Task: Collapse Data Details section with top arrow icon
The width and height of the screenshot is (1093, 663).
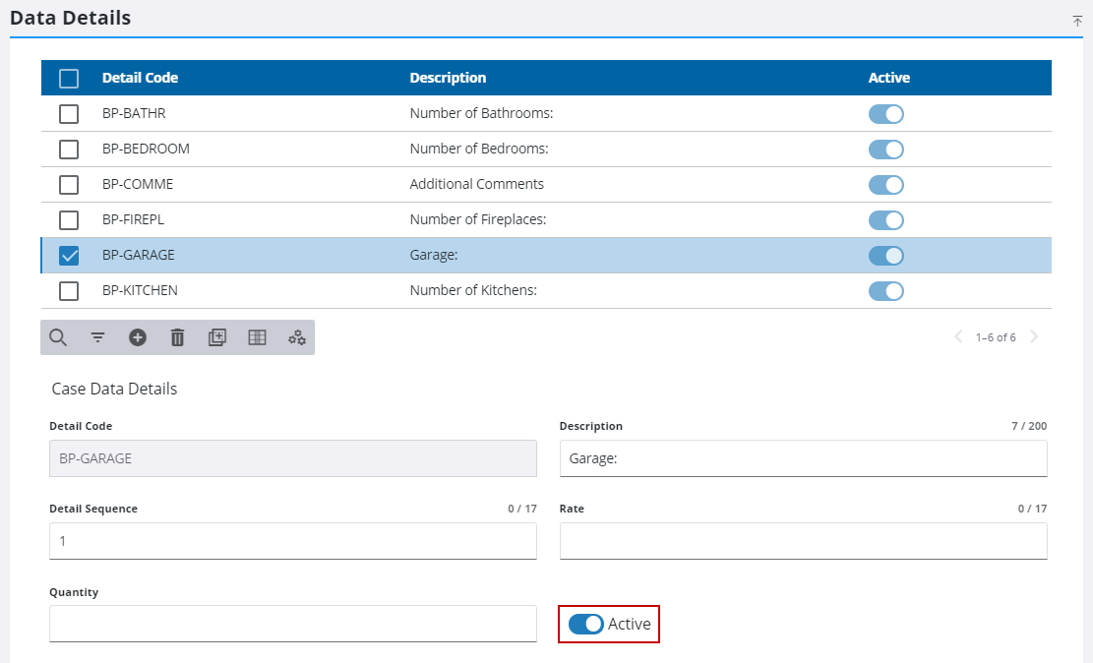Action: point(1077,21)
